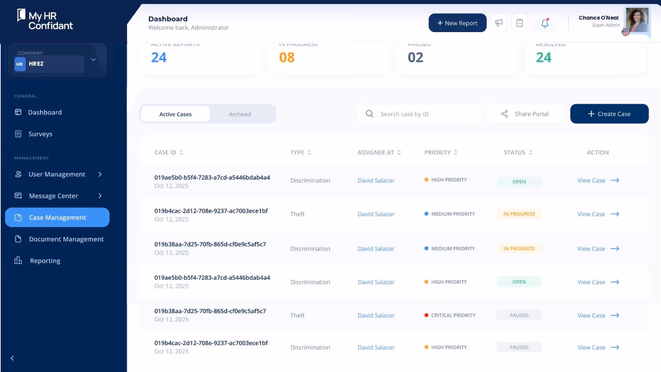Open the HREZ company dropdown
Screen dimensions: 661x372
coord(93,60)
